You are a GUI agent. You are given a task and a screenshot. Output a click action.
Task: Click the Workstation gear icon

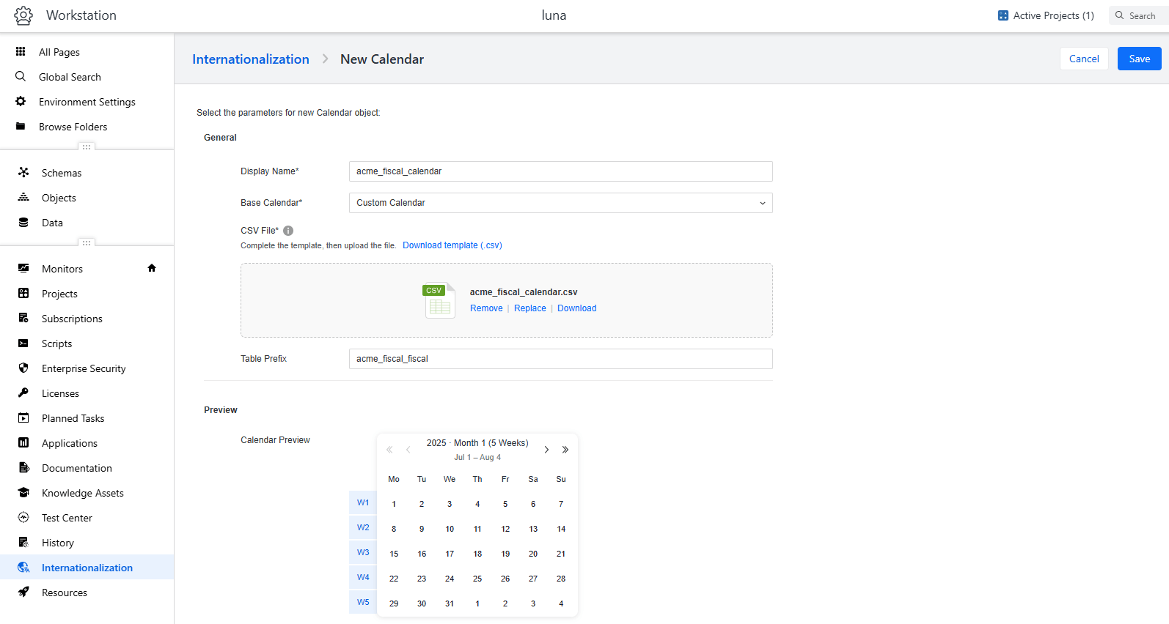coord(23,15)
